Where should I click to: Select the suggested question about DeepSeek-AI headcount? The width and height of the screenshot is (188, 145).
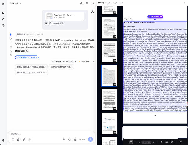click(31, 72)
